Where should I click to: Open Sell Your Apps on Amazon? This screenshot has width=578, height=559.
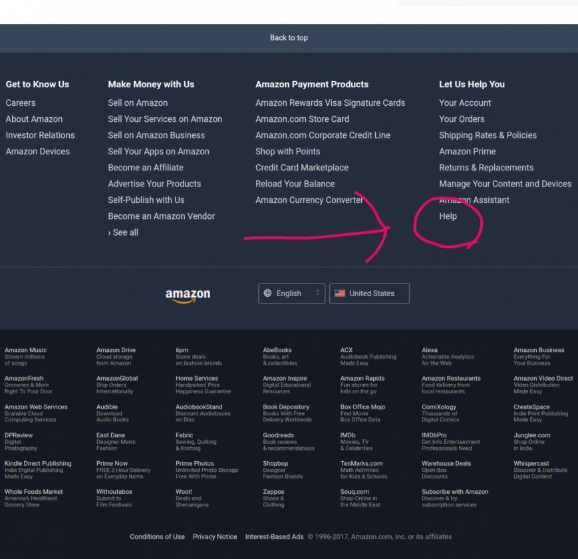(x=158, y=152)
